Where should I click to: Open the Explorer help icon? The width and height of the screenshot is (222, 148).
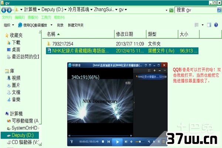pyautogui.click(x=216, y=25)
